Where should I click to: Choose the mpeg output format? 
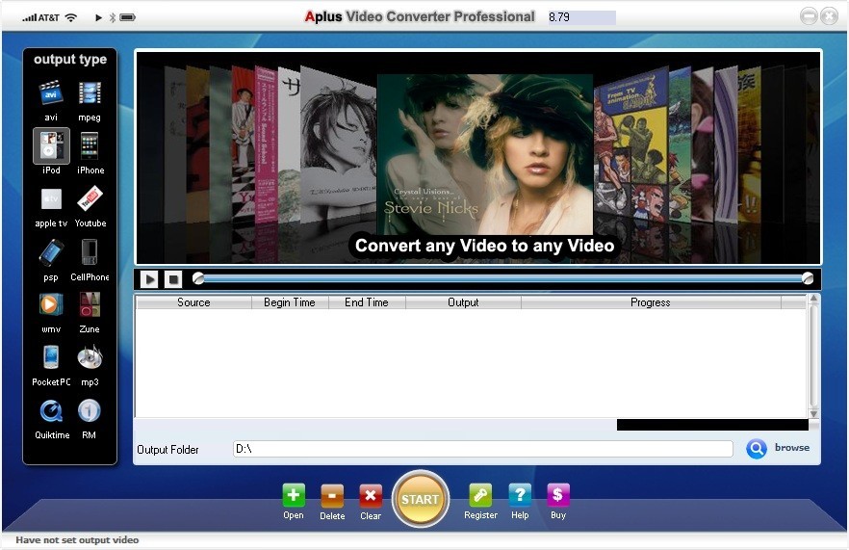(x=90, y=93)
